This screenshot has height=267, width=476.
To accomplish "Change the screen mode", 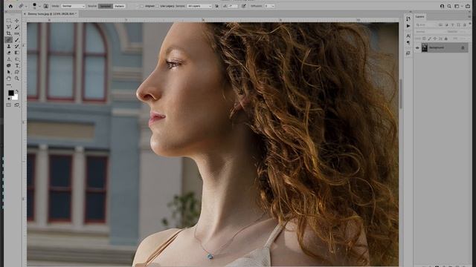I will (16, 105).
